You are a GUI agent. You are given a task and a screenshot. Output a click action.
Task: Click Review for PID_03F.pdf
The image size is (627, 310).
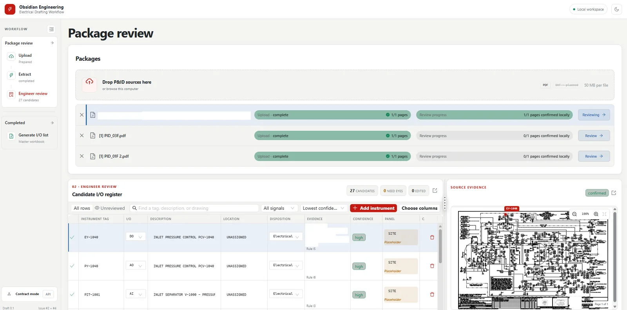coord(594,136)
